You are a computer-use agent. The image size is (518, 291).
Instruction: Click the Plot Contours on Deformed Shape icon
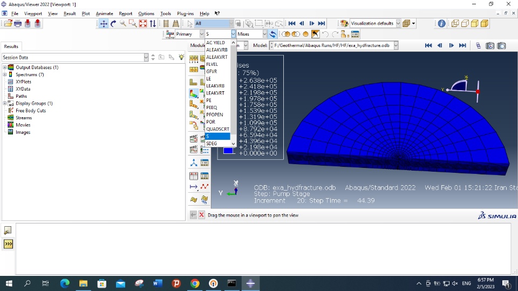pyautogui.click(x=194, y=93)
